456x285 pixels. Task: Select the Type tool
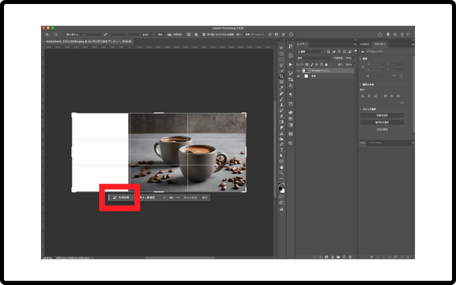(281, 149)
